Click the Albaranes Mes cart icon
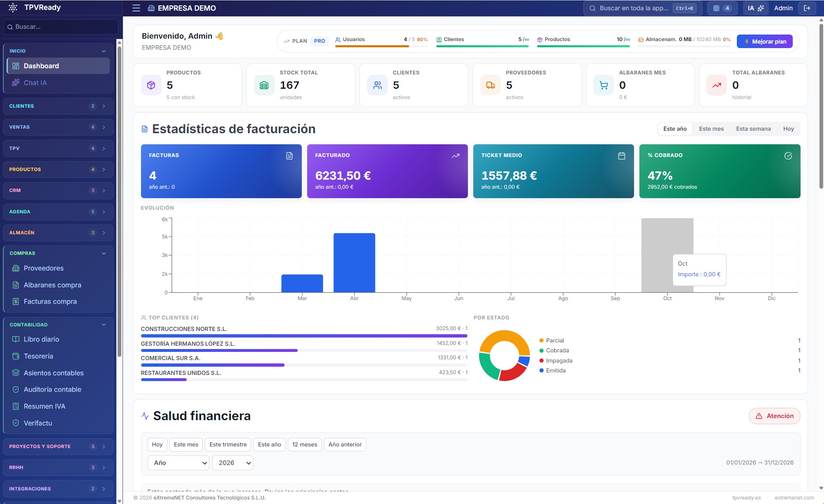Screen dimensions: 824x504 coord(604,85)
